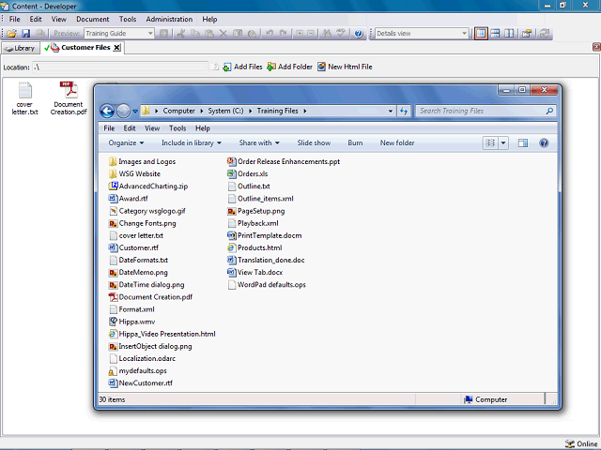Click the Undo arrow icon
Image resolution: width=601 pixels, height=450 pixels.
pos(270,34)
